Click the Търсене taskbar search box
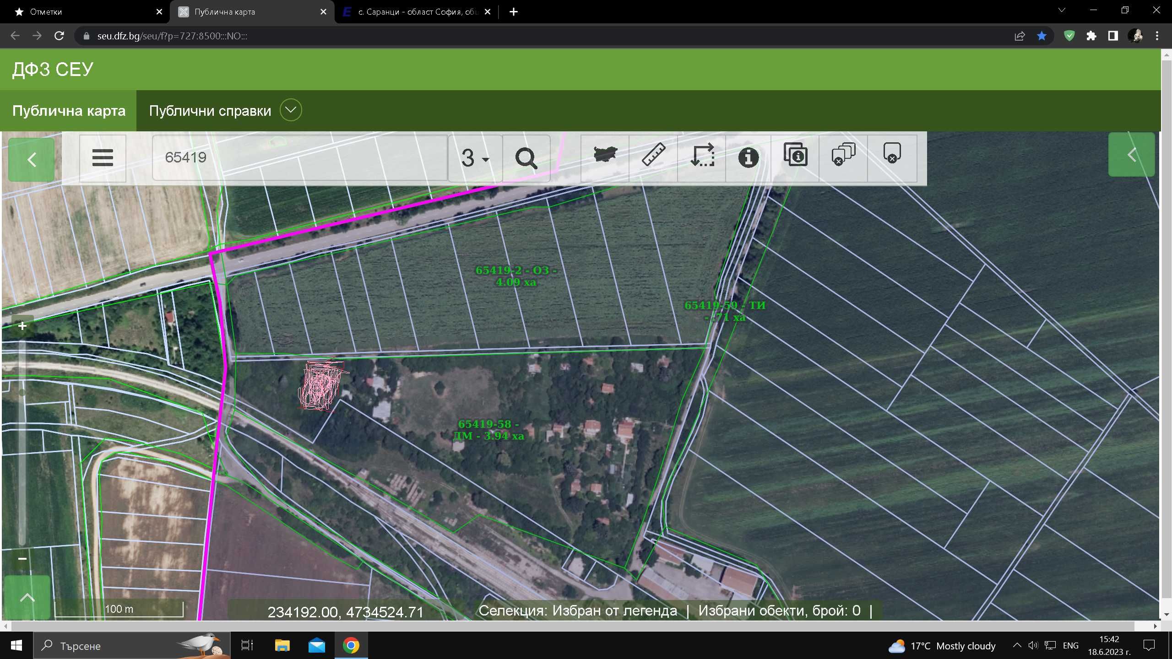The width and height of the screenshot is (1172, 659). (132, 646)
